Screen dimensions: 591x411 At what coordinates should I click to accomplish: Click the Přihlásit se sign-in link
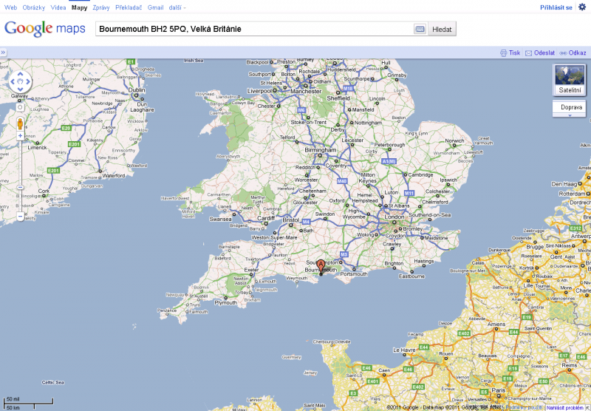(x=556, y=7)
